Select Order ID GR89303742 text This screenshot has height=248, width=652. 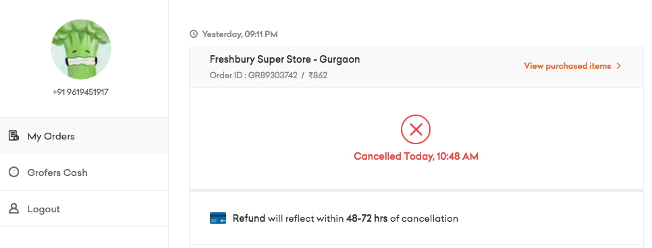coord(253,75)
